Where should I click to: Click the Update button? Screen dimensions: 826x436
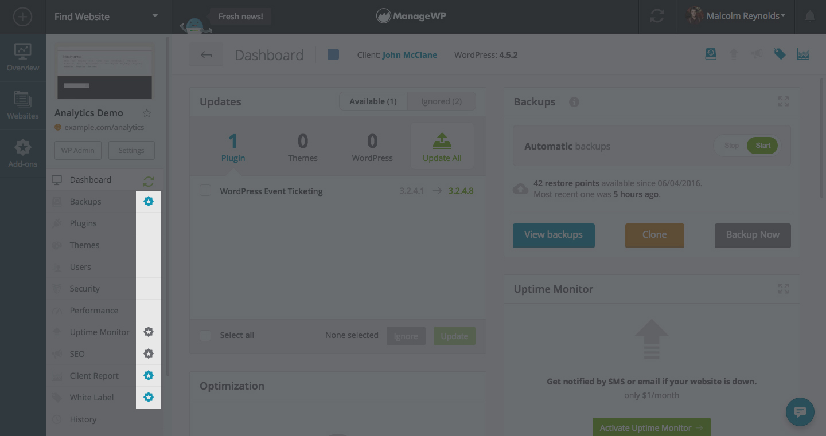tap(454, 336)
